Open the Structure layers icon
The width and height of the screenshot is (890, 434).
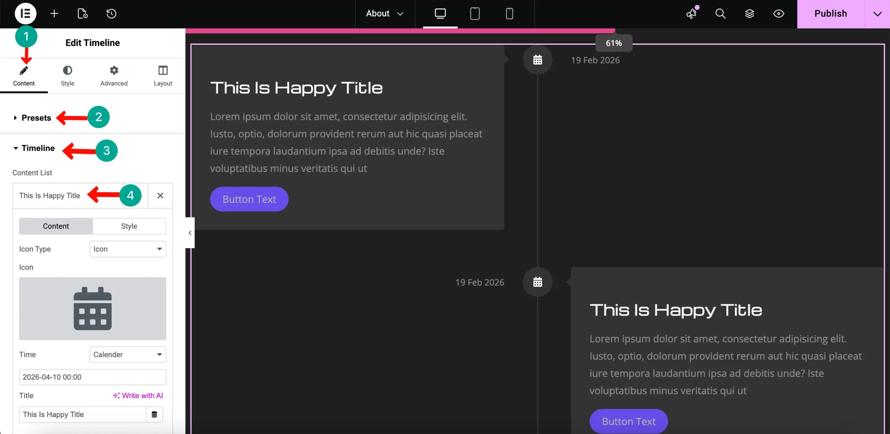750,14
